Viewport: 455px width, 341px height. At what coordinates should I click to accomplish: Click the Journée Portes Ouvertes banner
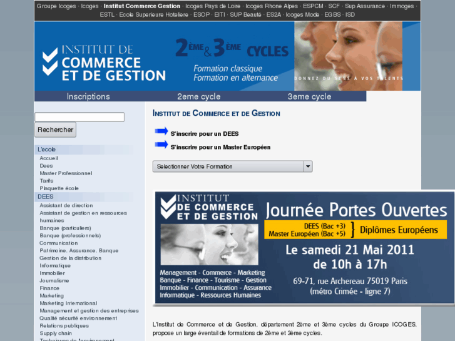click(304, 248)
